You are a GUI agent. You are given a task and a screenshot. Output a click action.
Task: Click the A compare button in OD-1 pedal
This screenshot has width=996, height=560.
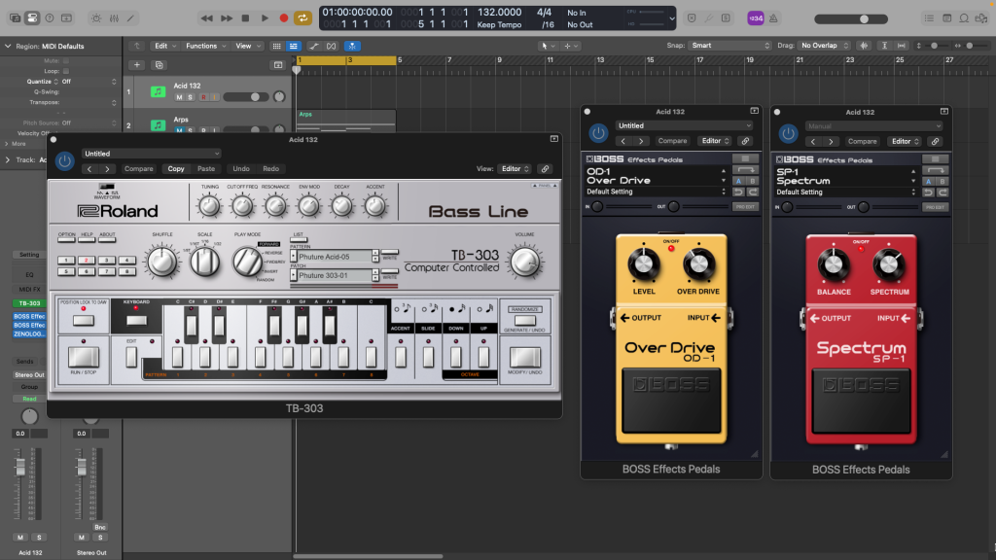point(738,181)
